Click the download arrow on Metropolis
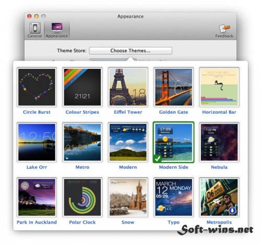261x245 pixels. coord(232,211)
